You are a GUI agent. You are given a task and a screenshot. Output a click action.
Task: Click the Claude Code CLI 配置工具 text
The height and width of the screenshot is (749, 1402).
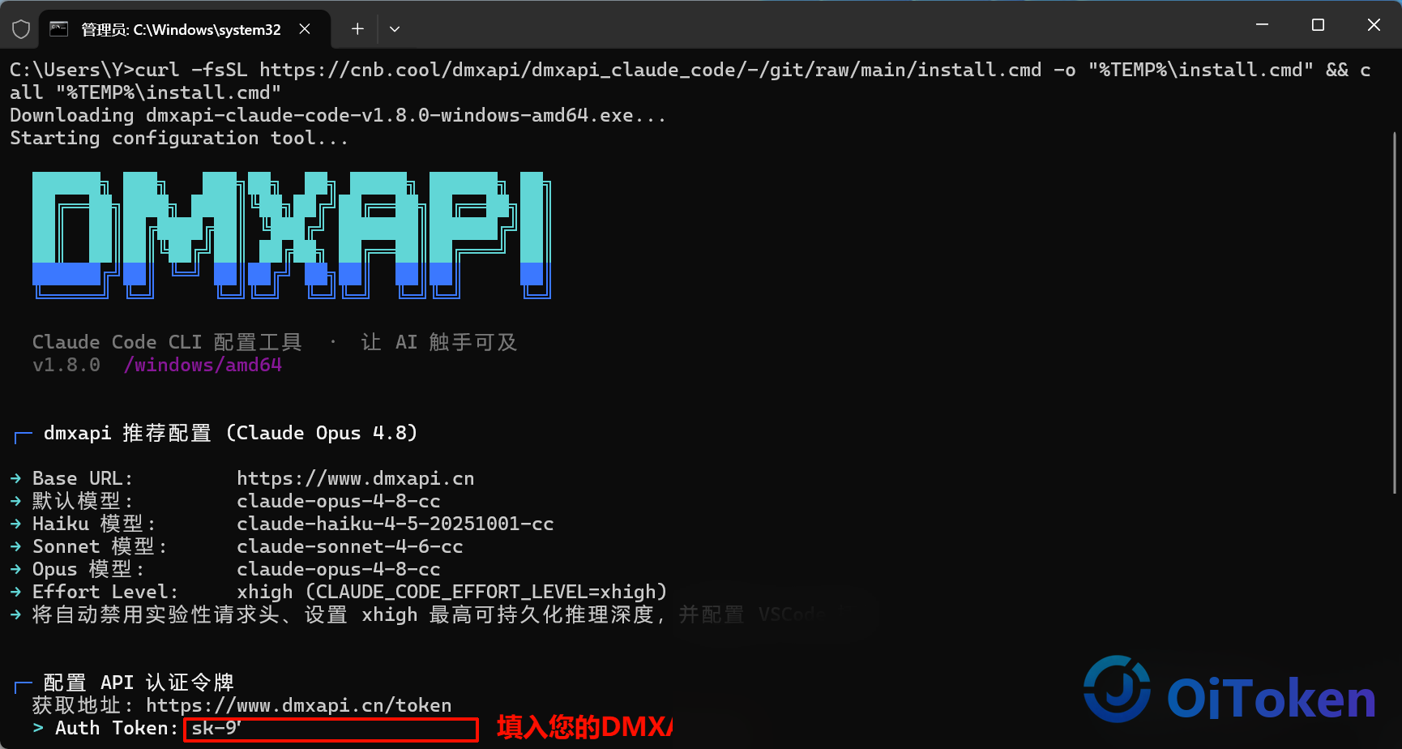[x=167, y=342]
